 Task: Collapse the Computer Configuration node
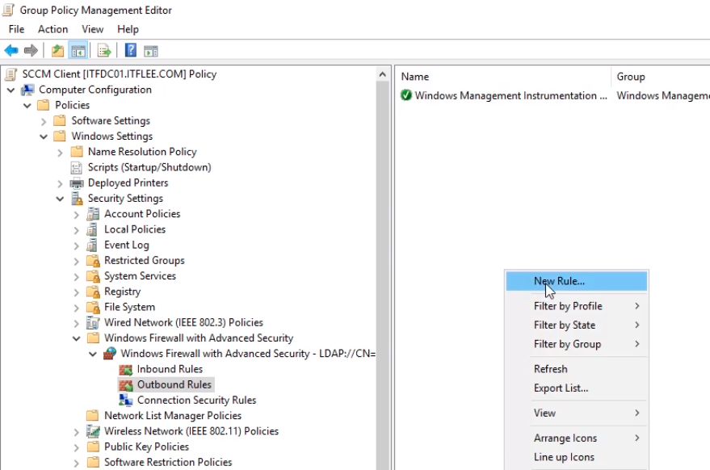click(11, 90)
